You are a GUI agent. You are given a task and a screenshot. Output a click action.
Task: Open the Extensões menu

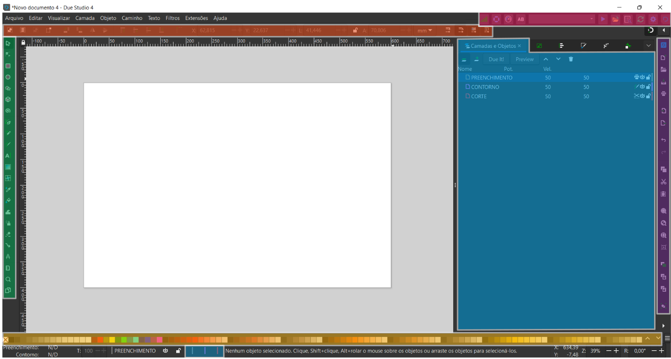click(x=197, y=18)
